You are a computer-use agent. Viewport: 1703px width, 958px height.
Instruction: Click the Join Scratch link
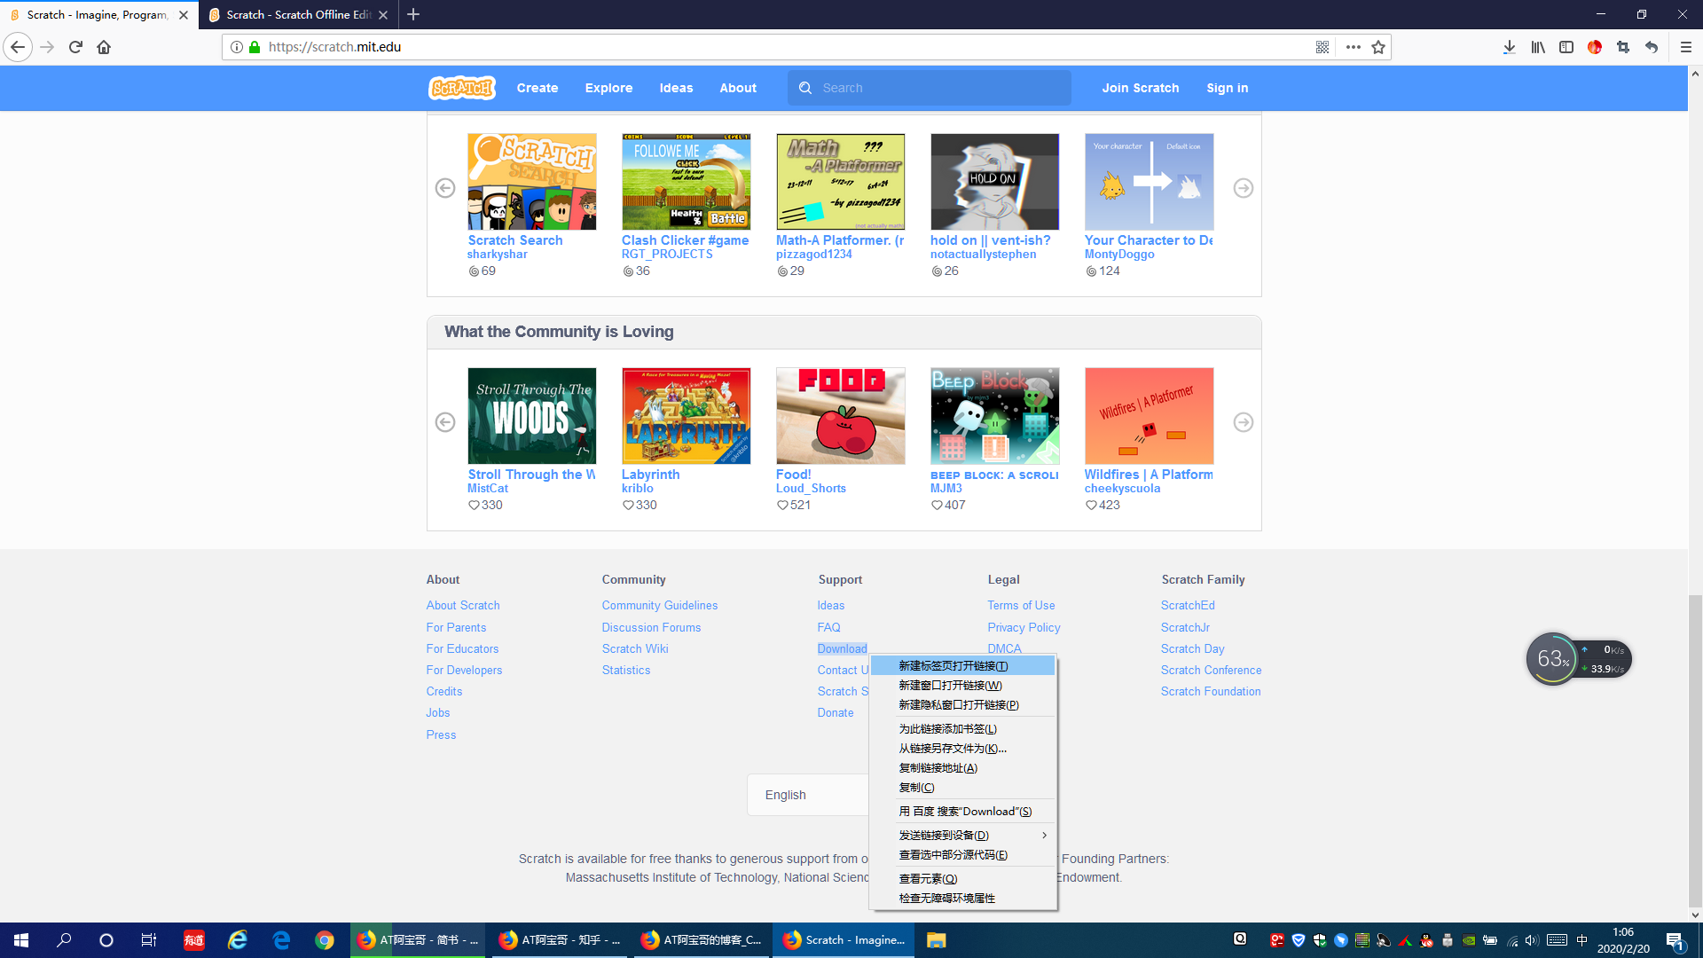(x=1140, y=88)
